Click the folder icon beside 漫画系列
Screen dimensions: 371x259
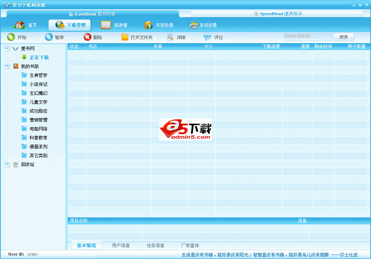click(24, 146)
